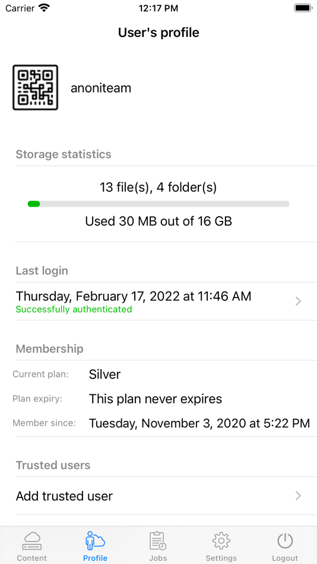Tap the Wi-Fi status icon
The image size is (317, 564).
point(45,8)
